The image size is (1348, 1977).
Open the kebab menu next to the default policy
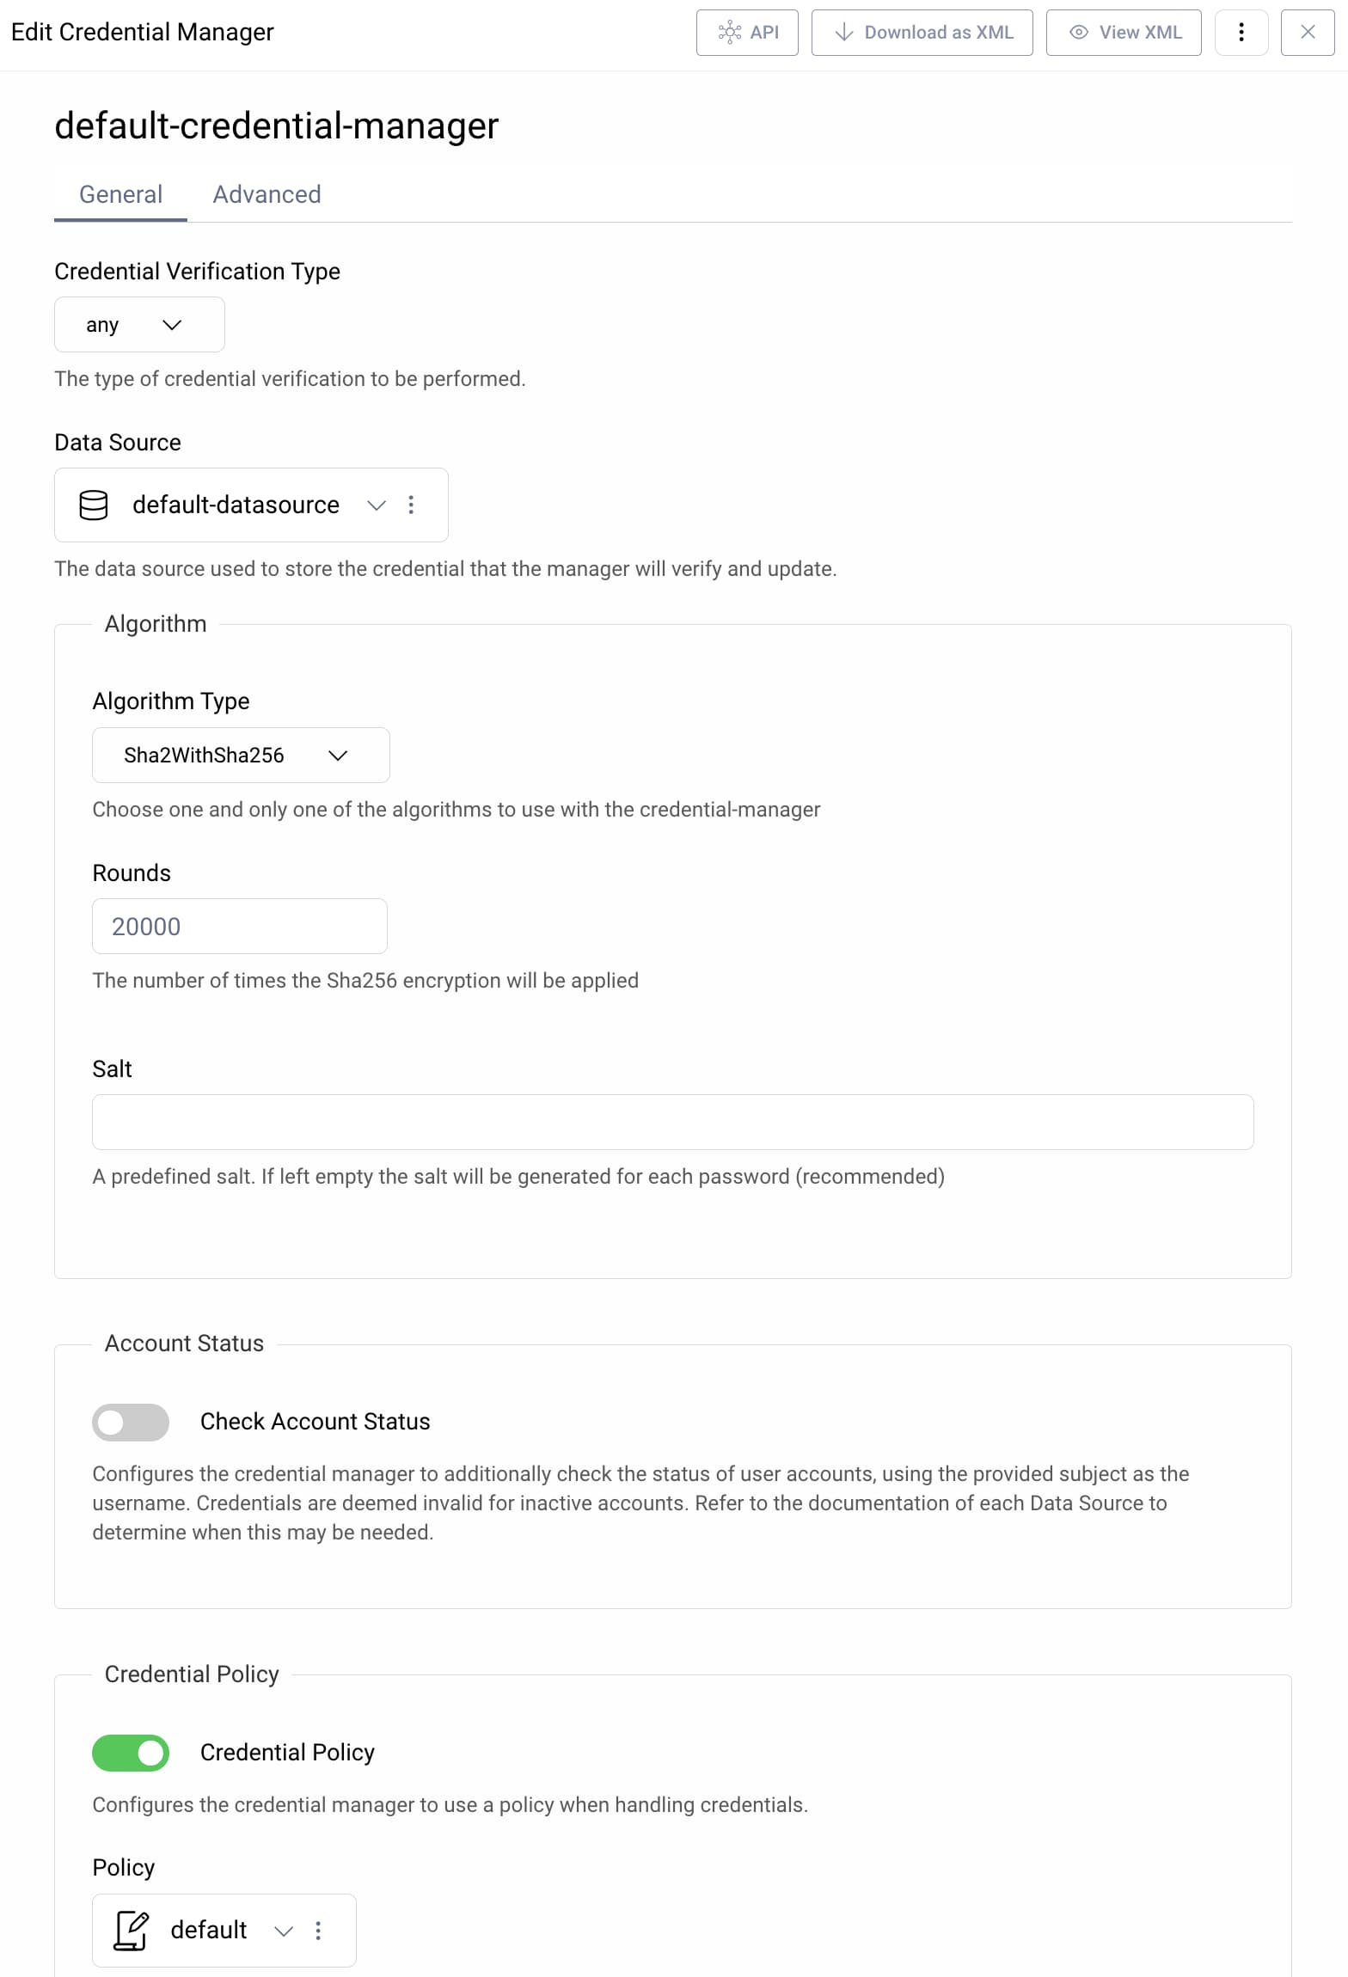coord(317,1931)
